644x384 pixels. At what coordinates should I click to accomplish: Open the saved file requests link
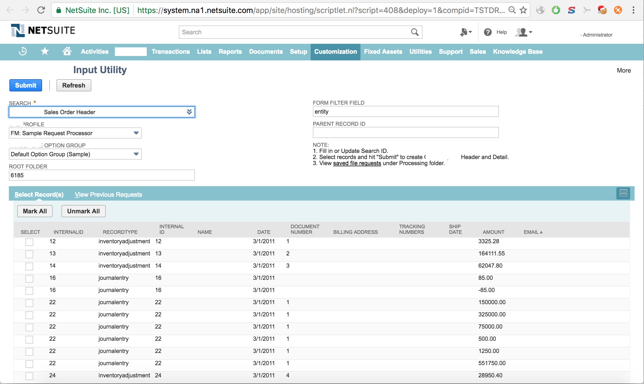click(x=357, y=163)
